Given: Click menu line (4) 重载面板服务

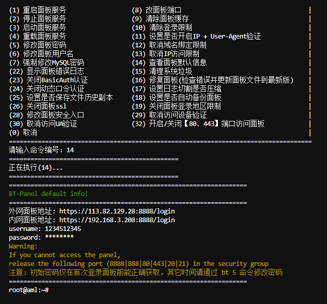Looking at the screenshot, I should pyautogui.click(x=38, y=36).
